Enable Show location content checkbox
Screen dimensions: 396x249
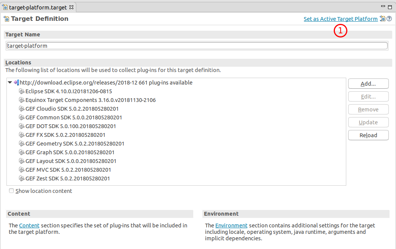point(11,191)
